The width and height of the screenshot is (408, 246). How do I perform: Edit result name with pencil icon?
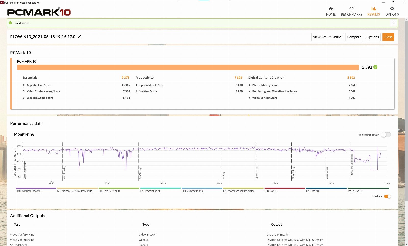(x=79, y=37)
